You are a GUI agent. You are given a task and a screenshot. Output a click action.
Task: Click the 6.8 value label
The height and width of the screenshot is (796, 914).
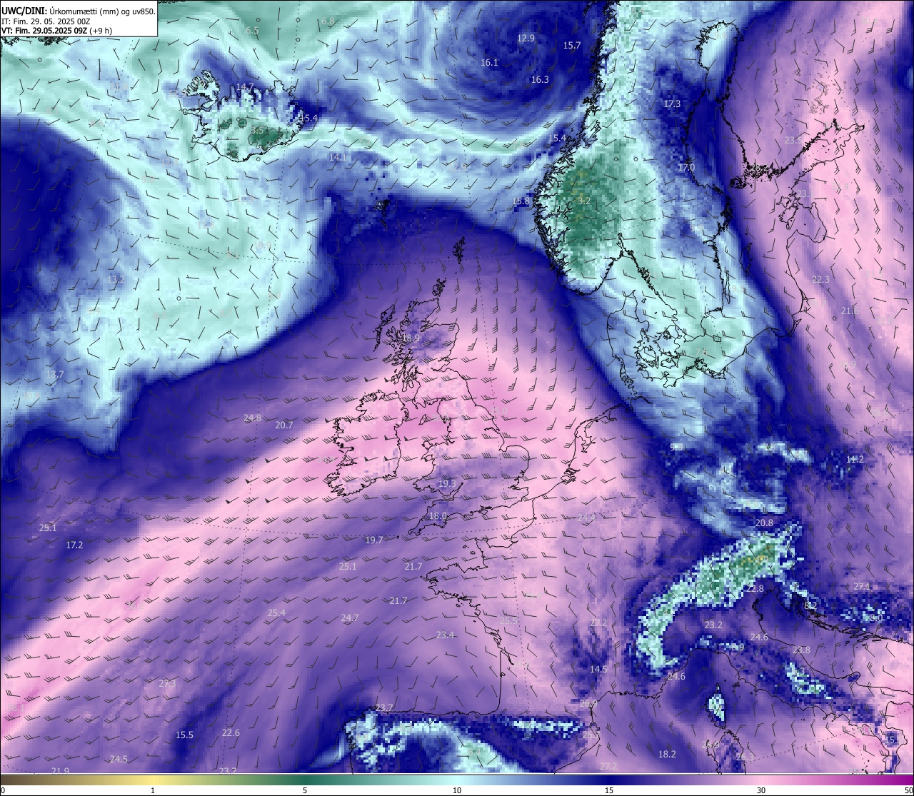328,21
